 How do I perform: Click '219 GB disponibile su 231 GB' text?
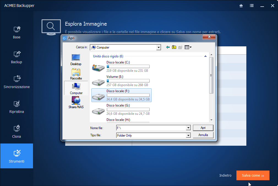pos(127,71)
